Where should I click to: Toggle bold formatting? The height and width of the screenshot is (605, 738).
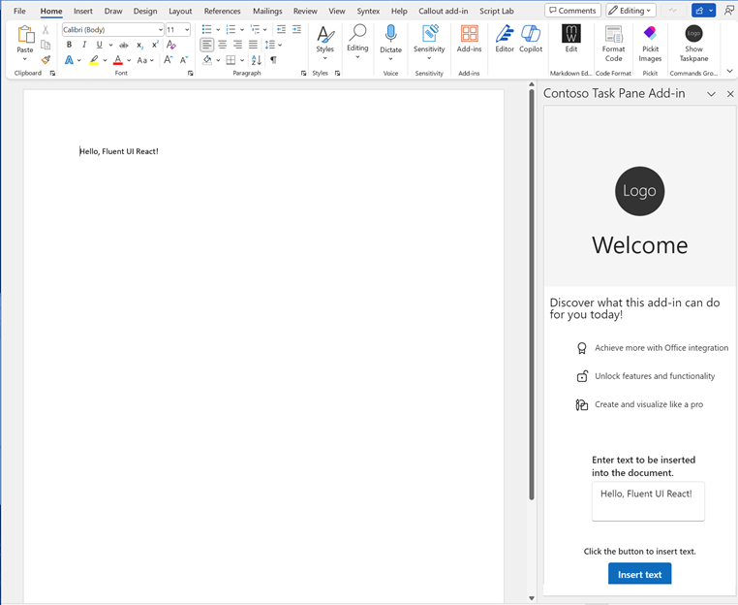[69, 45]
